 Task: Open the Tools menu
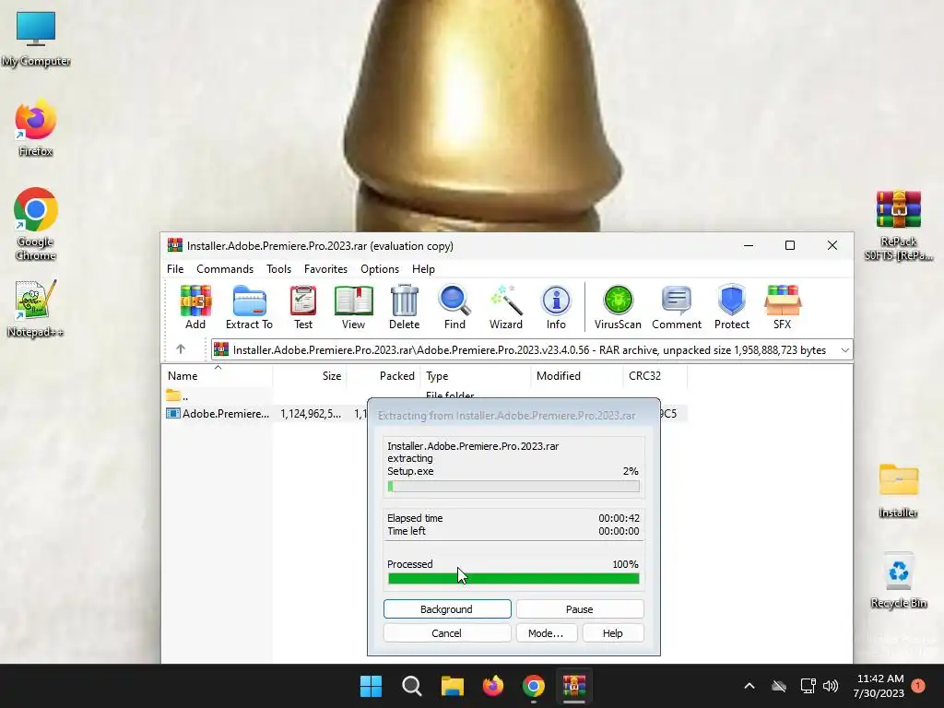[278, 269]
